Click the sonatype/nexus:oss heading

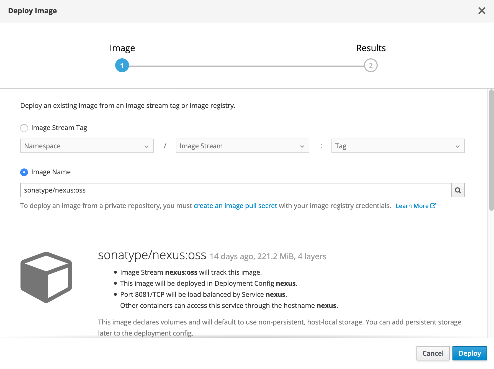pos(152,255)
